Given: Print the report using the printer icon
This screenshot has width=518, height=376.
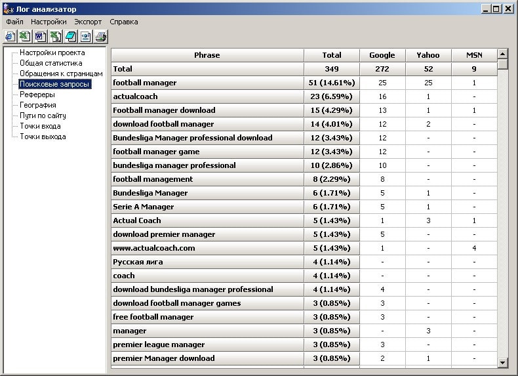Looking at the screenshot, I should click(100, 36).
